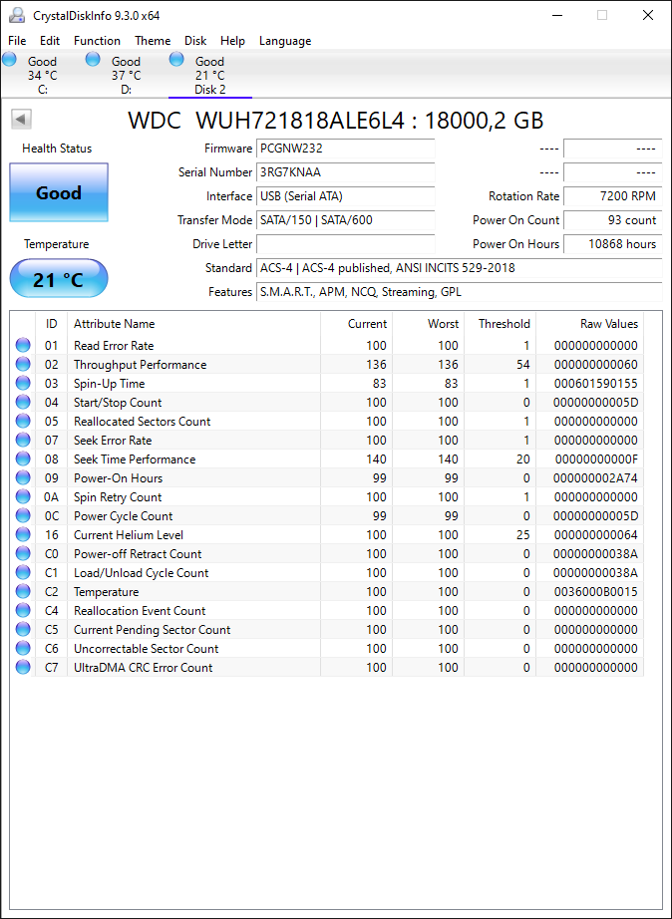Click the status icon for Spin Retry Count
Screen dimensions: 672x919
[x=23, y=497]
